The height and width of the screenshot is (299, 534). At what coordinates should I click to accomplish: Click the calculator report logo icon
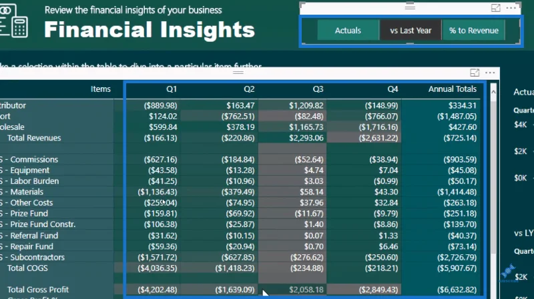[x=13, y=21]
